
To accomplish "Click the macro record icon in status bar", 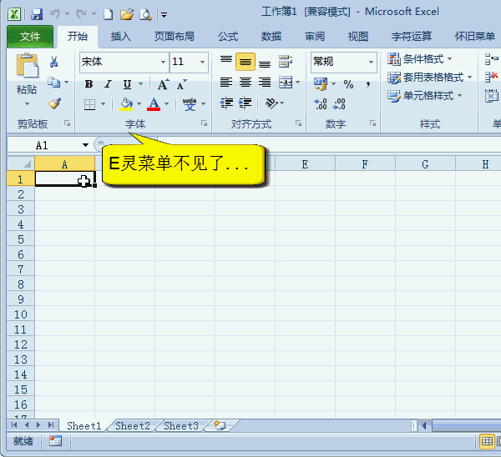I will pyautogui.click(x=55, y=441).
